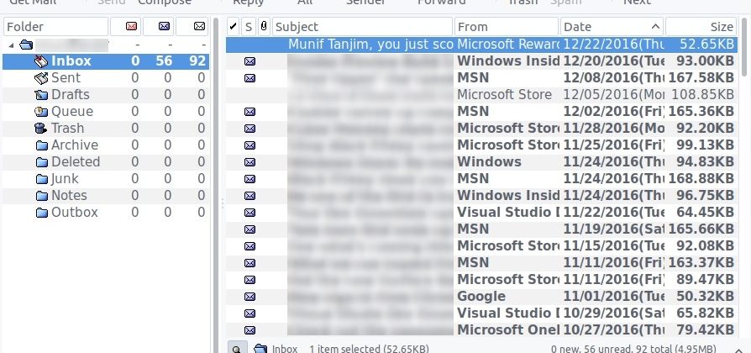The image size is (751, 353).
Task: Click the Queue folder clock icon
Action: (42, 112)
